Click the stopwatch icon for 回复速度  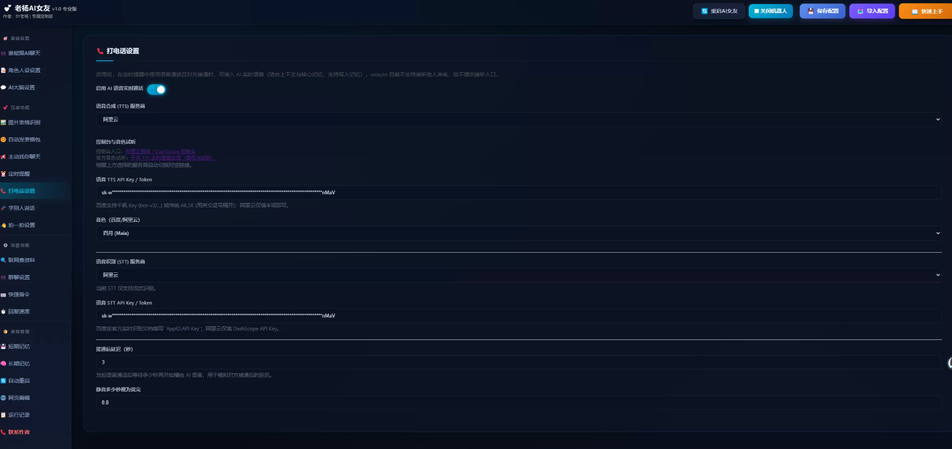tap(3, 312)
